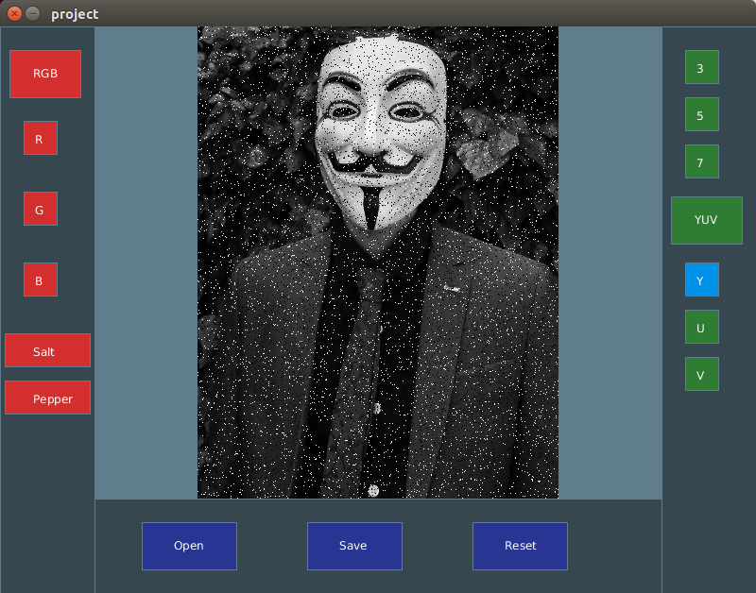Click the RGB button
Viewport: 756px width, 593px height.
(x=45, y=74)
